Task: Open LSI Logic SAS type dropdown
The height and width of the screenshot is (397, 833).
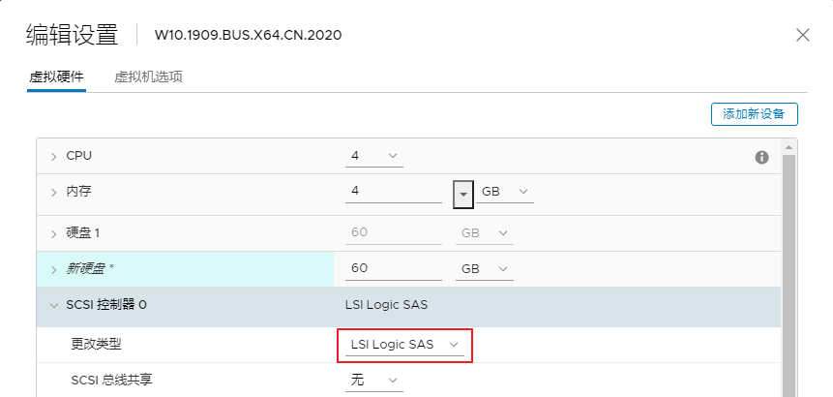Action: point(404,345)
